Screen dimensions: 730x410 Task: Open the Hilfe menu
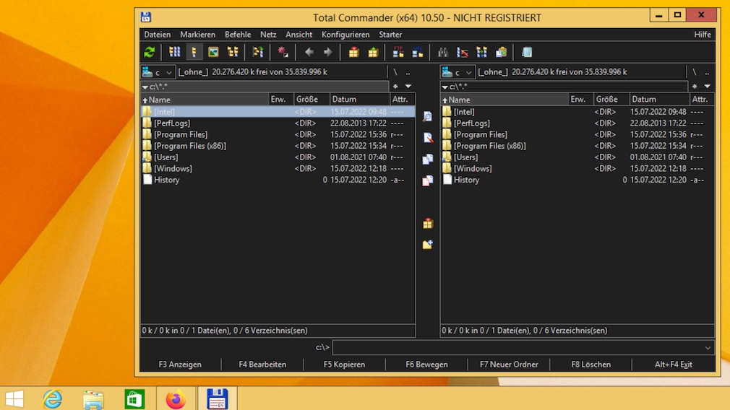pyautogui.click(x=703, y=35)
